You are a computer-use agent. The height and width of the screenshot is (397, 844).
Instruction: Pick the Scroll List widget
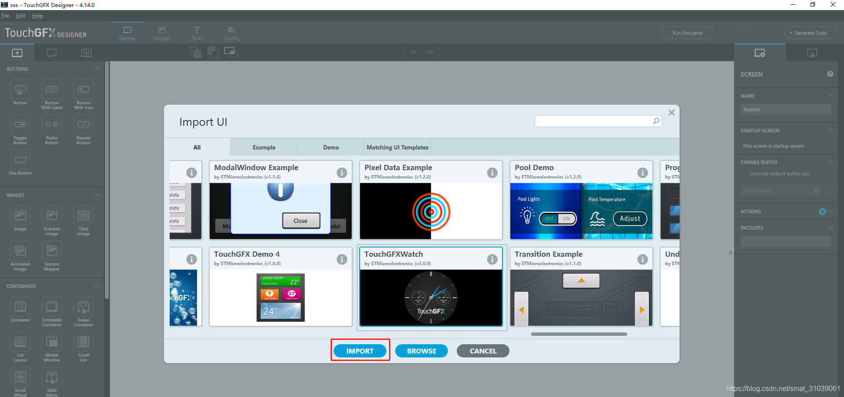tap(84, 342)
